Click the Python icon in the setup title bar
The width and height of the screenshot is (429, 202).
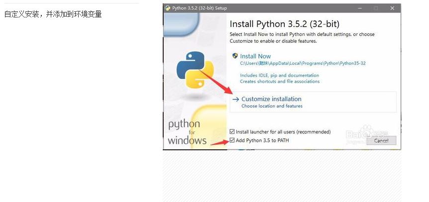click(168, 8)
